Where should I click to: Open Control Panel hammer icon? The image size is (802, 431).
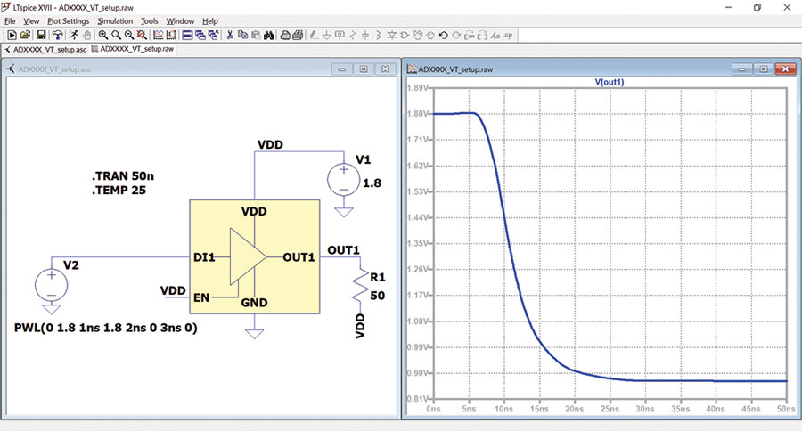coord(57,35)
